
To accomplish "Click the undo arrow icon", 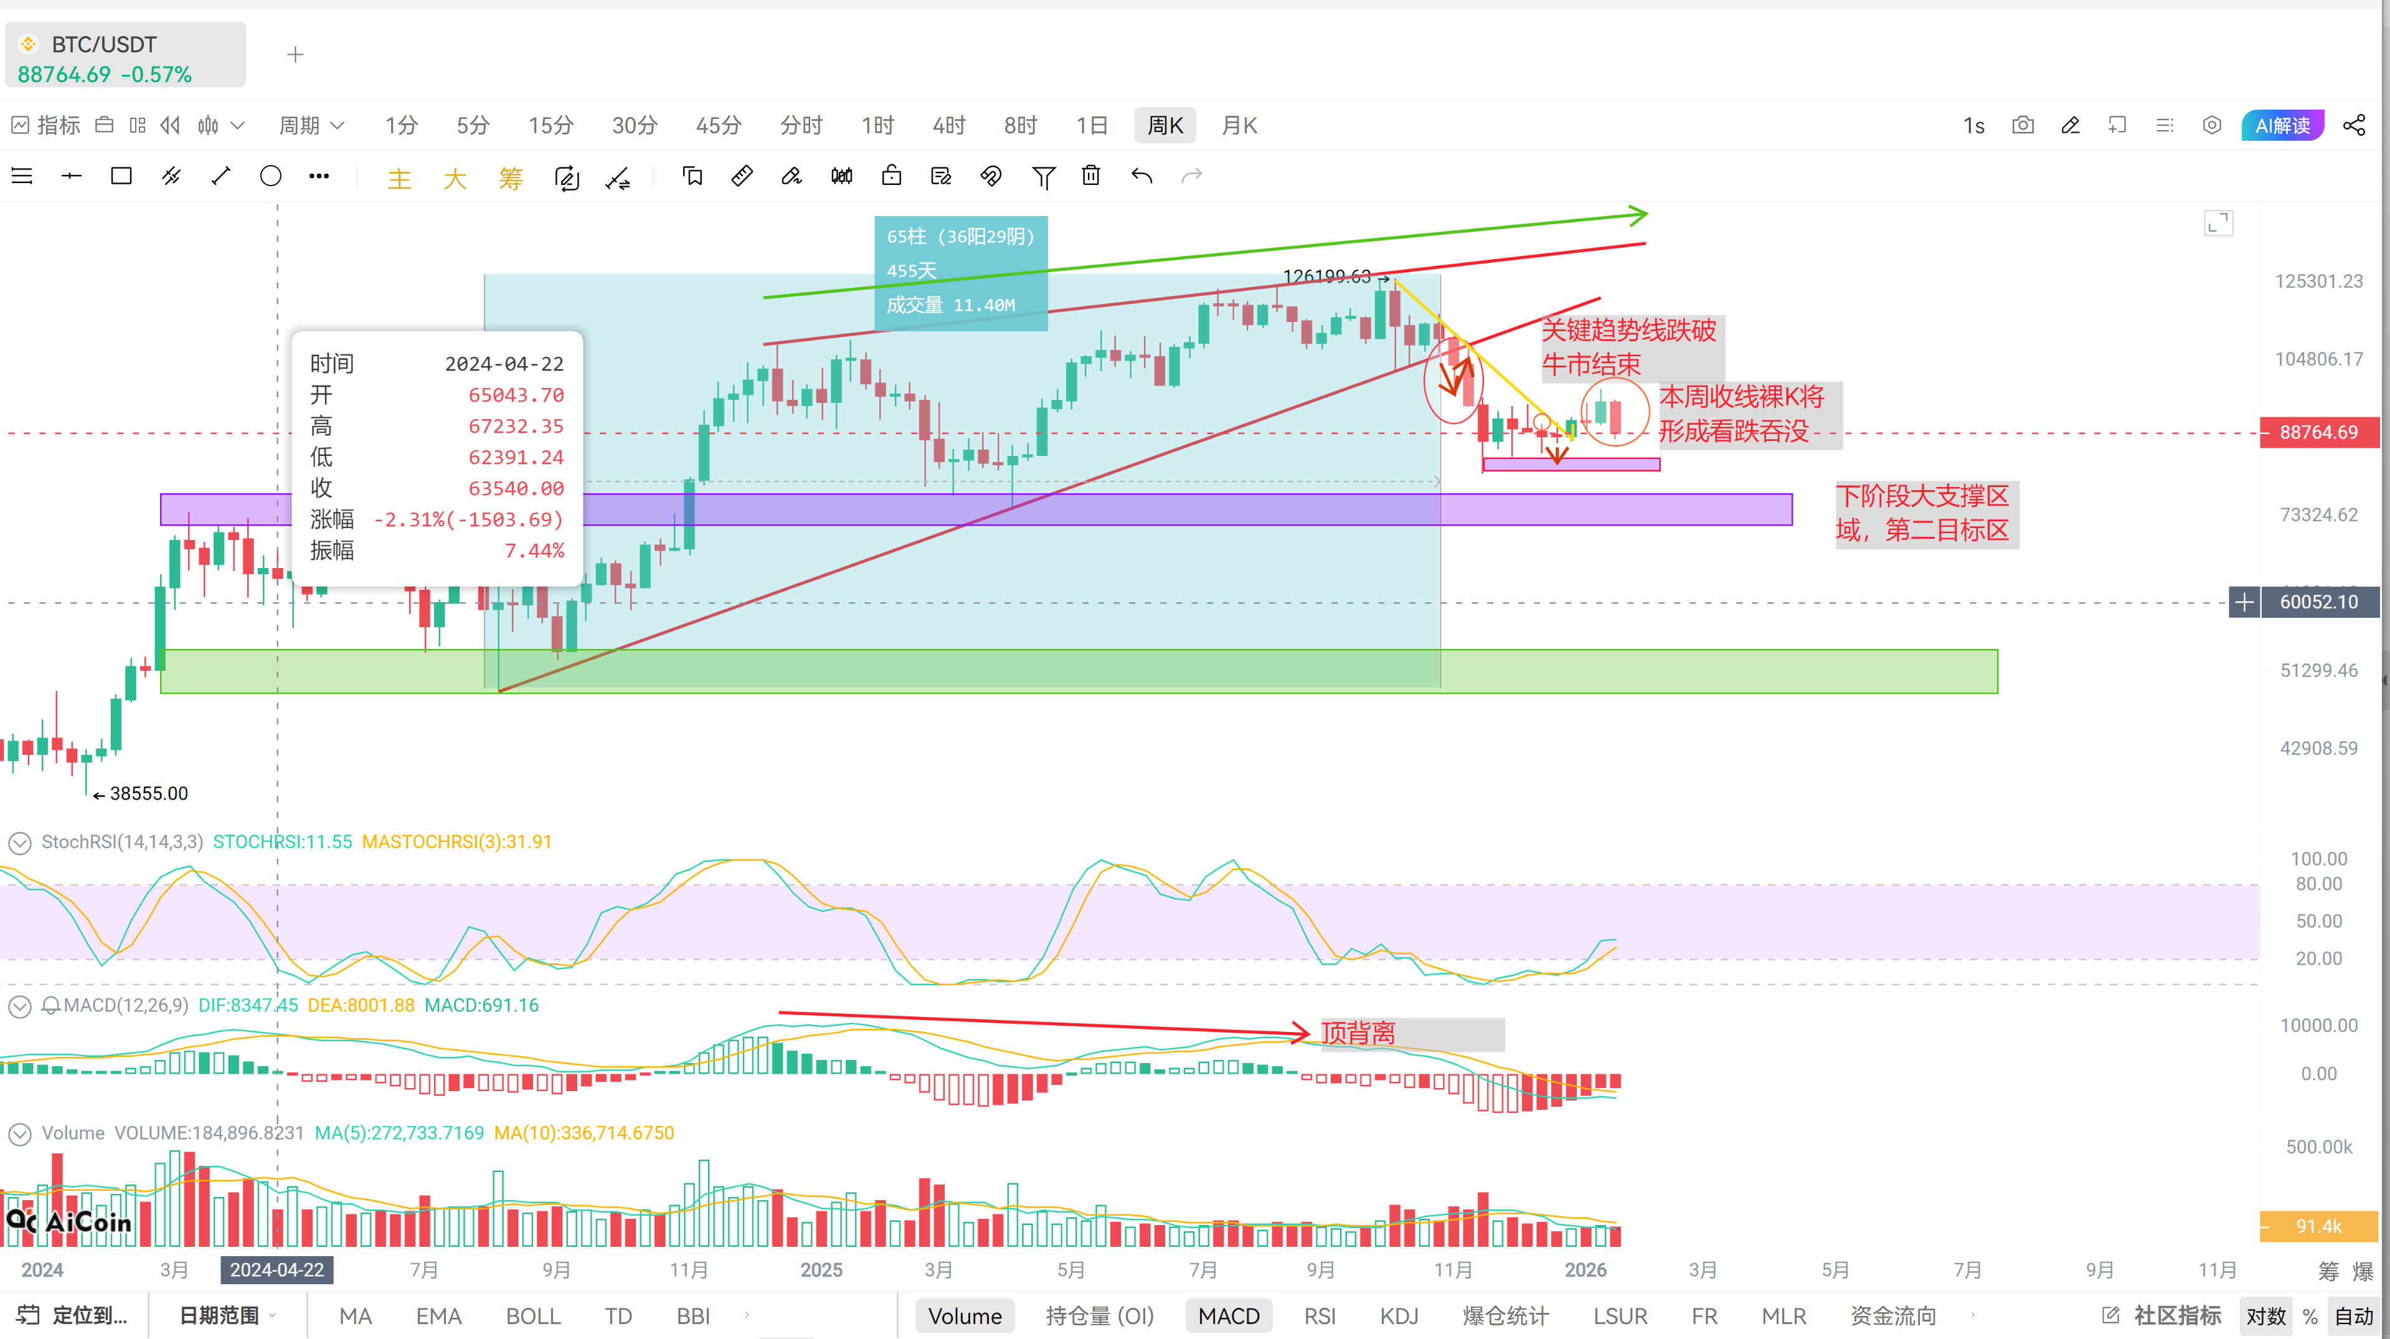I will pyautogui.click(x=1141, y=176).
